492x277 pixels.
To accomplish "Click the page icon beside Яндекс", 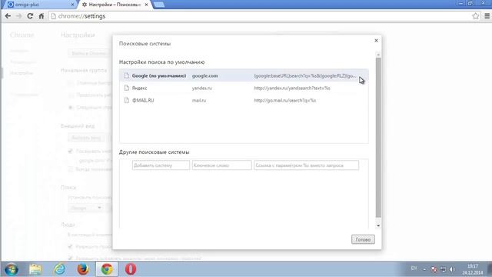I will [126, 88].
